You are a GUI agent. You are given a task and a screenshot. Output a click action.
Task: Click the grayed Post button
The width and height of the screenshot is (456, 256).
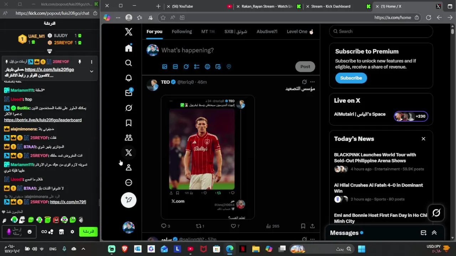pos(305,66)
